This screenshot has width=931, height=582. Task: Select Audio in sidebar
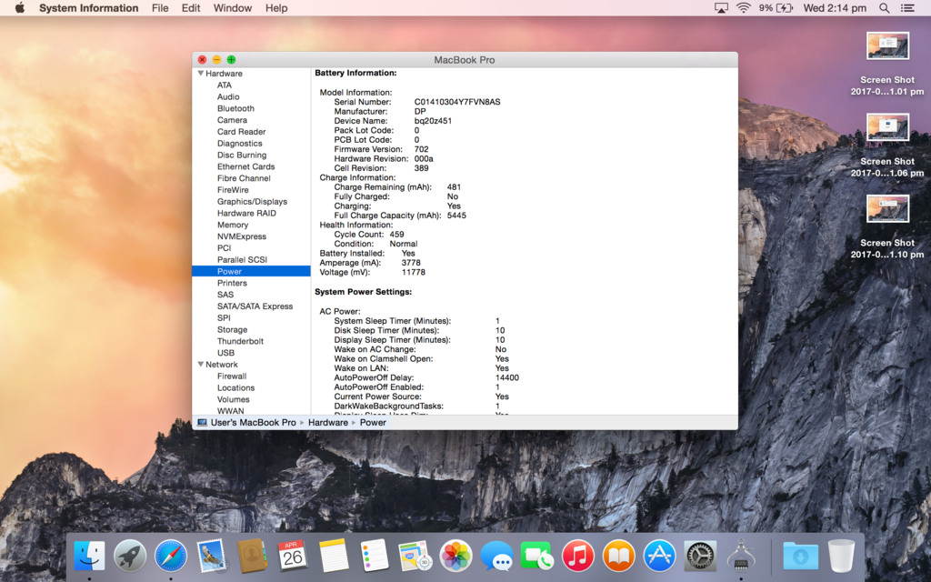[x=228, y=96]
